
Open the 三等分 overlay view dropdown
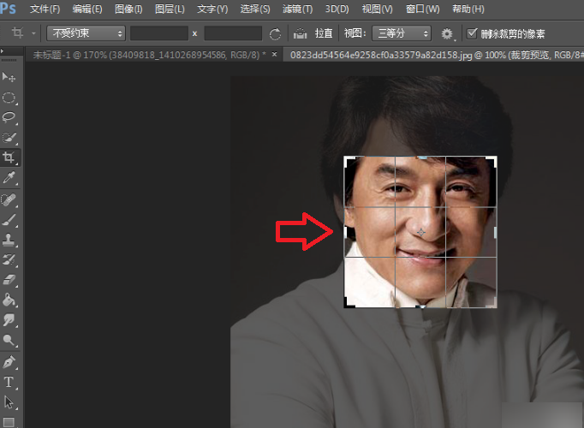point(402,33)
